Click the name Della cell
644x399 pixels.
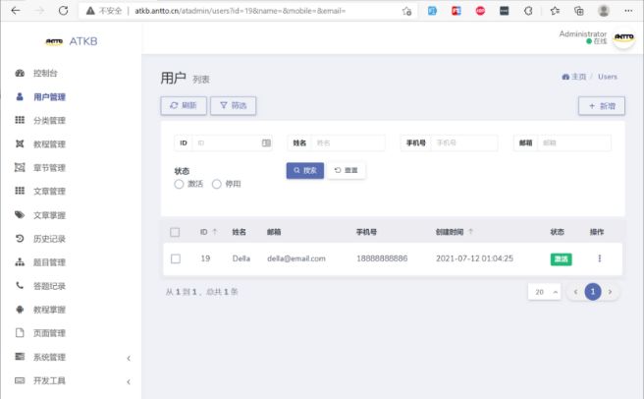[x=241, y=258]
